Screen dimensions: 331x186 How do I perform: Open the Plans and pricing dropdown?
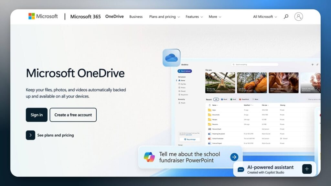pos(162,16)
